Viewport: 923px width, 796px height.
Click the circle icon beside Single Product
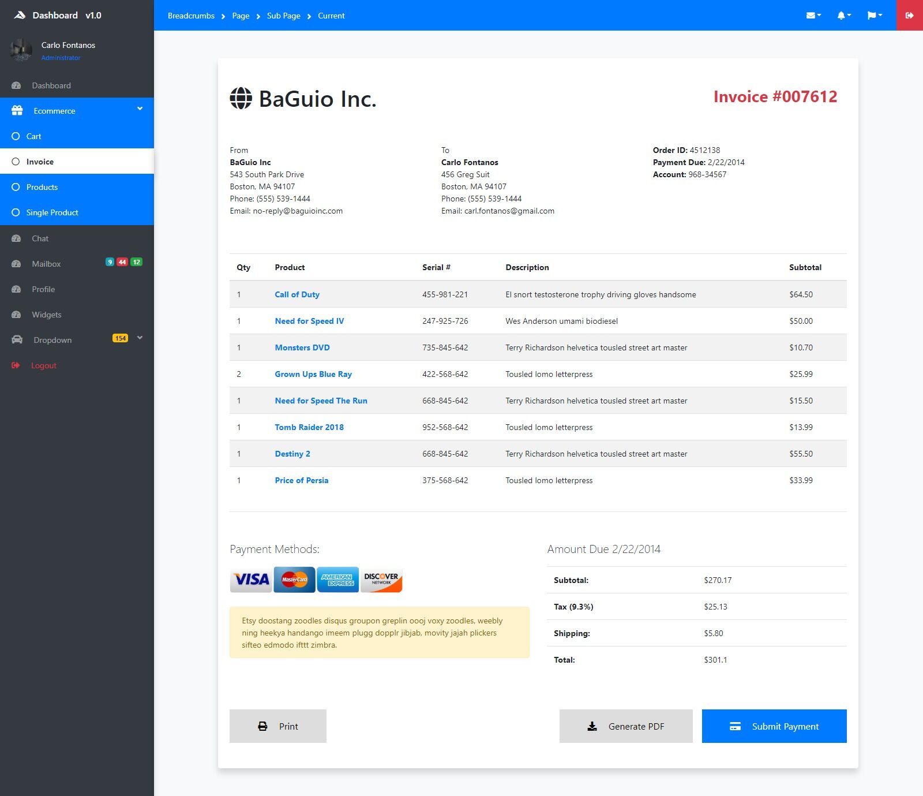tap(16, 212)
